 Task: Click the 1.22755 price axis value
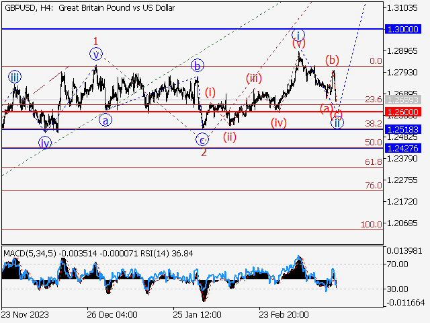(x=402, y=180)
